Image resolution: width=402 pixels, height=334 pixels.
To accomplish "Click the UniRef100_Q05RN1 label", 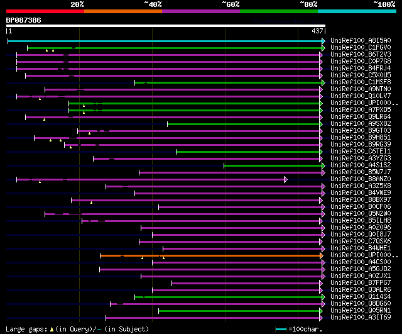I will coord(361,311).
